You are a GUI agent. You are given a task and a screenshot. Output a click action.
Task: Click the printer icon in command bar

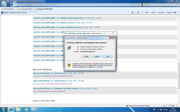point(147,12)
